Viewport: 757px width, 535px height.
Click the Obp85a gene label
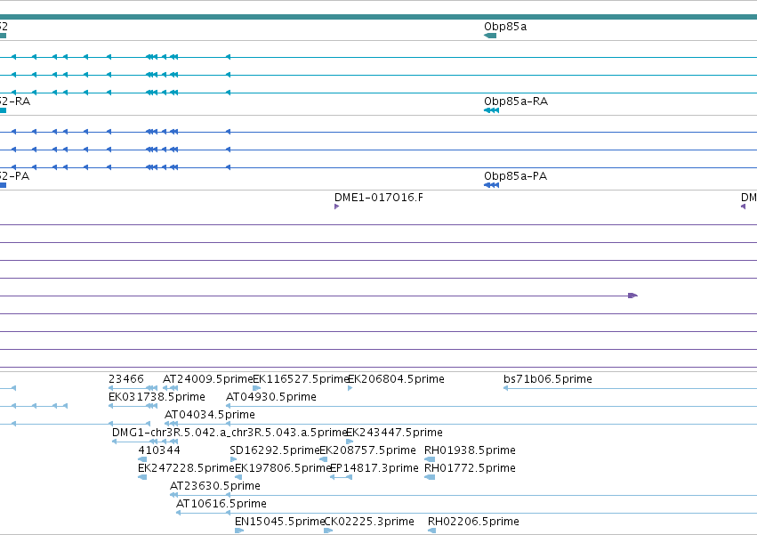tap(505, 27)
